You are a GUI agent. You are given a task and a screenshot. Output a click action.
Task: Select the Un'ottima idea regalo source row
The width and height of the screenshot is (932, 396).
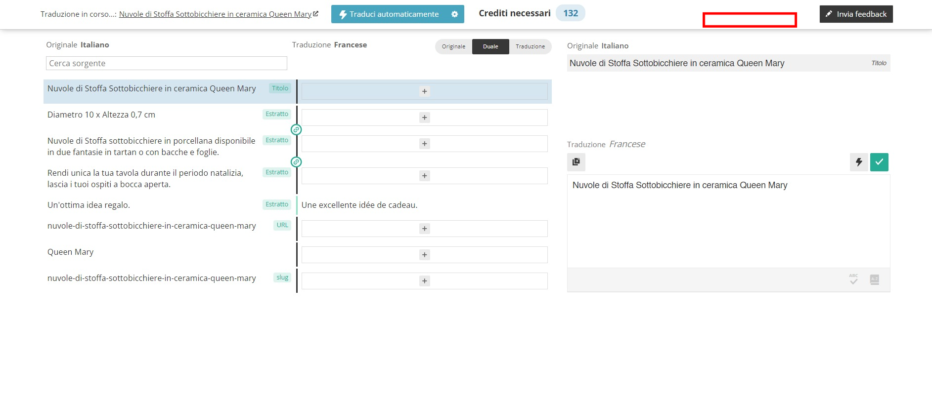click(x=89, y=205)
